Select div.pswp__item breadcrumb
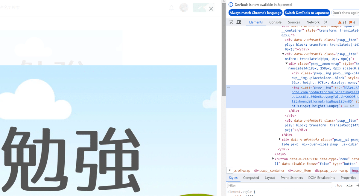The height and width of the screenshot is (196, 359). [x=299, y=170]
